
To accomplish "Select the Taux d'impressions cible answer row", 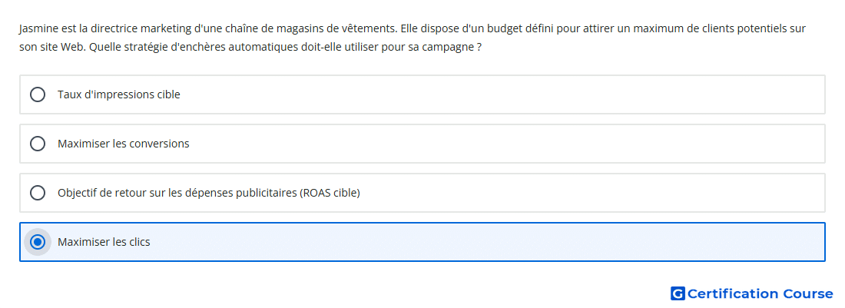I will click(422, 94).
